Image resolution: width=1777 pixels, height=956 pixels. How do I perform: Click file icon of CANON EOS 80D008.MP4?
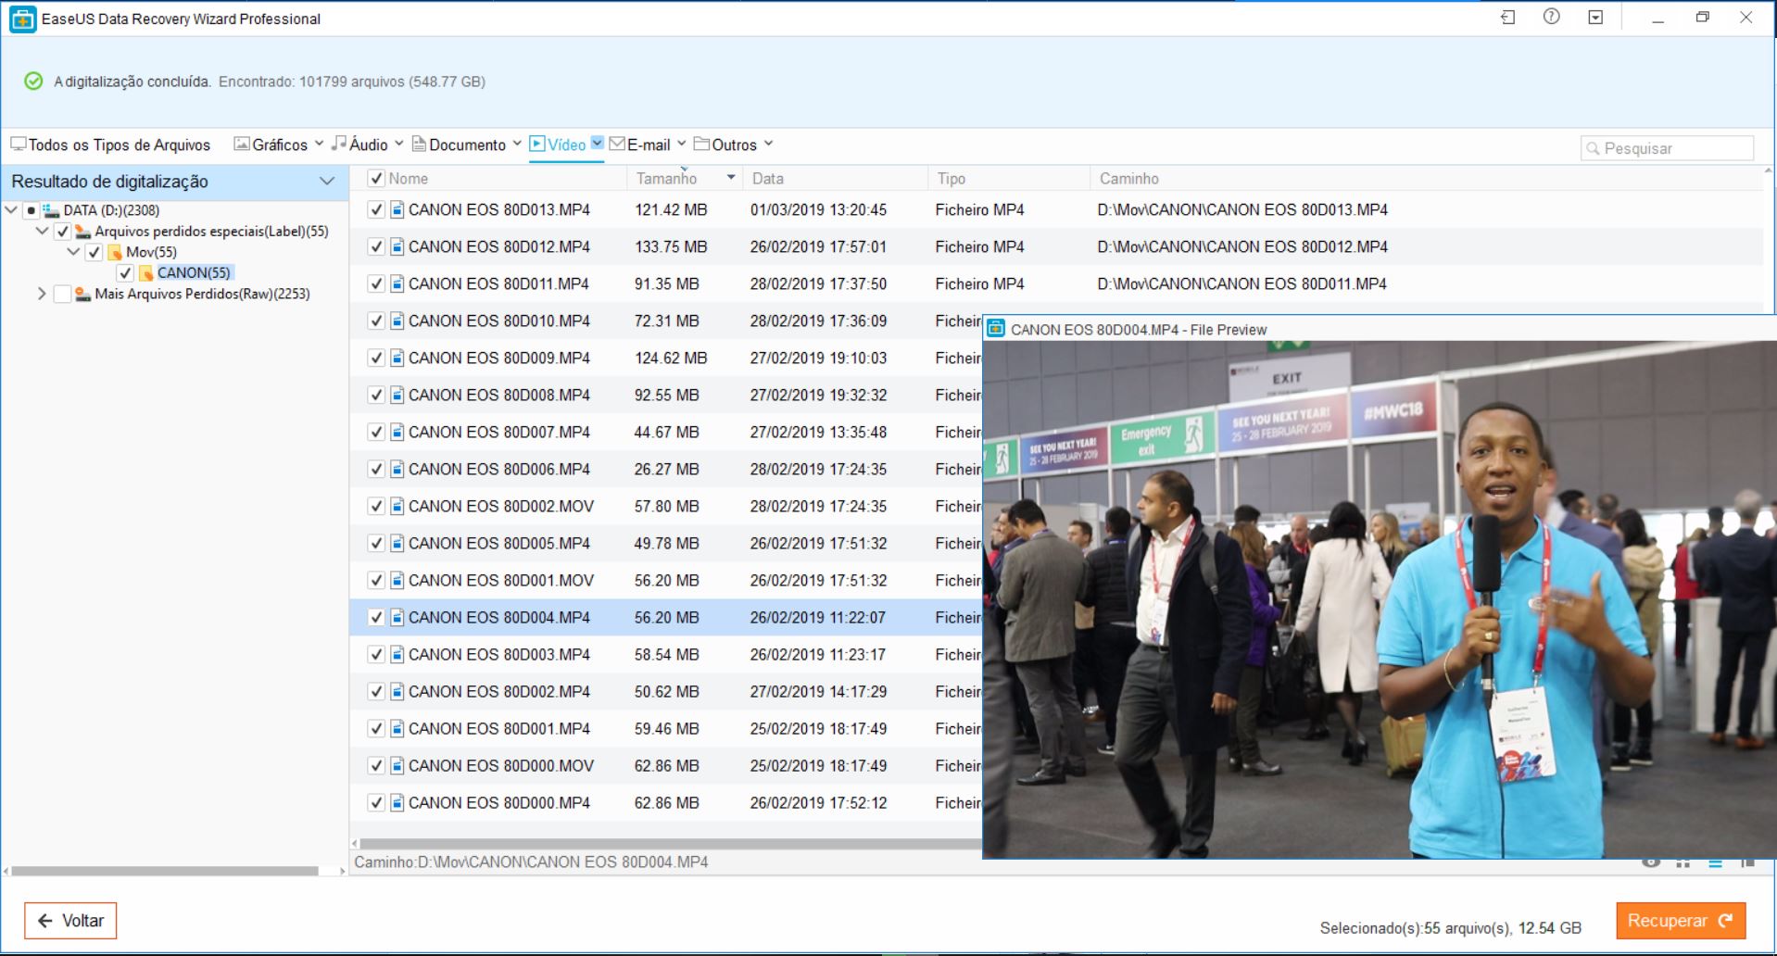coord(397,395)
